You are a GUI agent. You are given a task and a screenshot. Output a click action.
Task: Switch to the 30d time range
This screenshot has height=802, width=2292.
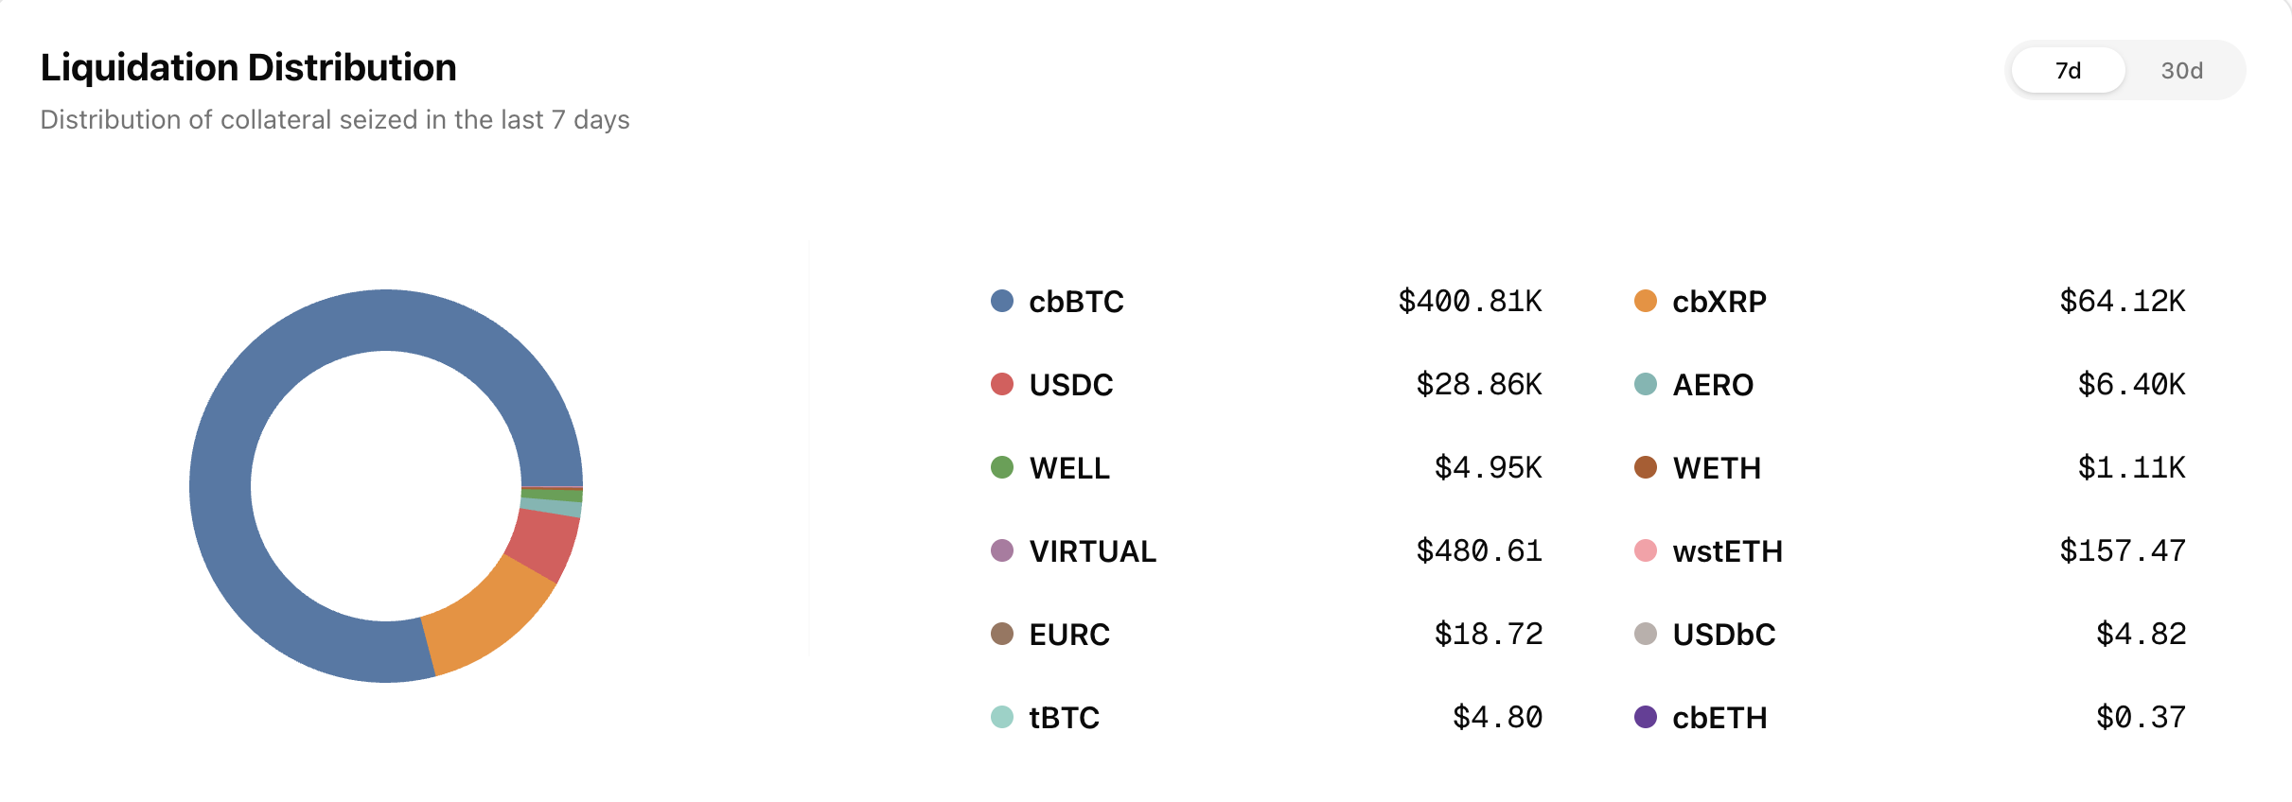(2181, 71)
